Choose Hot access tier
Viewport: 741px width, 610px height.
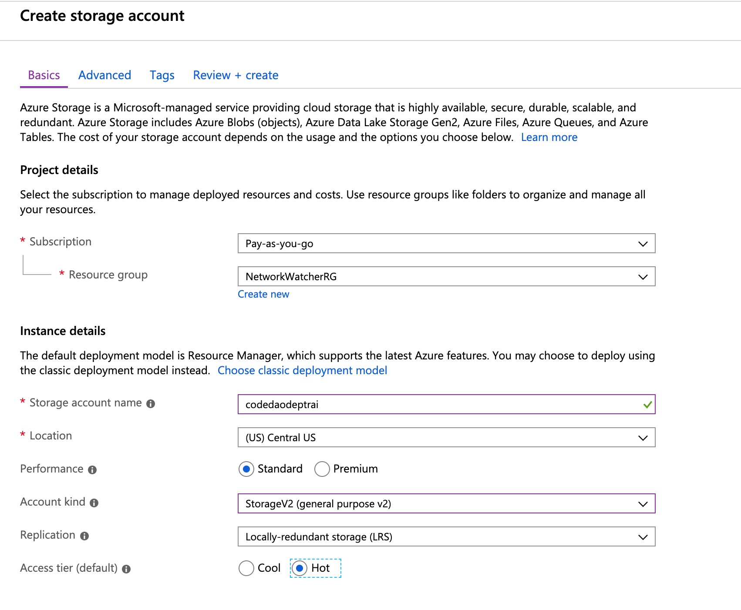point(300,568)
